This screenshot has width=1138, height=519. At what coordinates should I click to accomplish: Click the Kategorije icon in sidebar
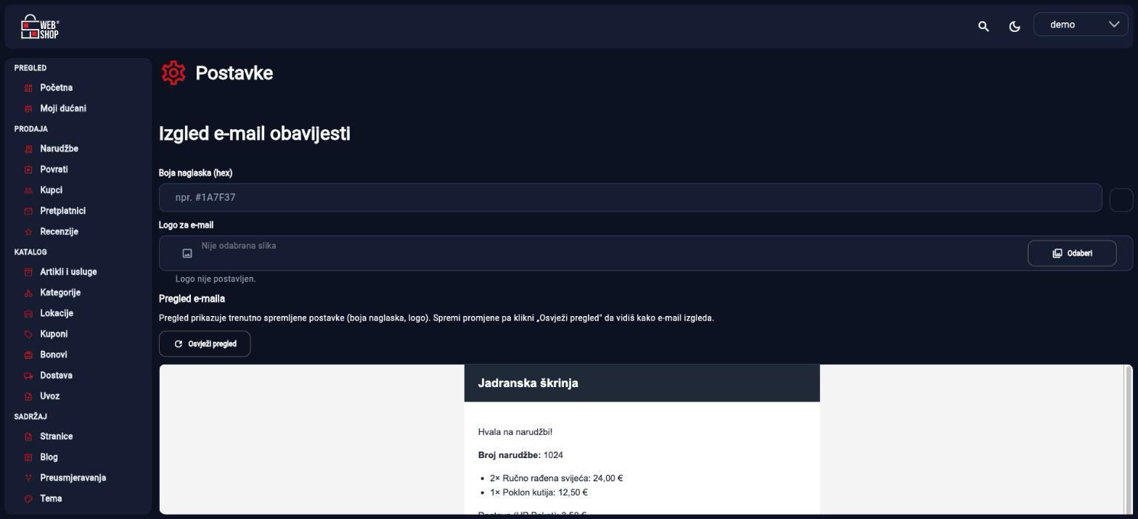pos(28,293)
